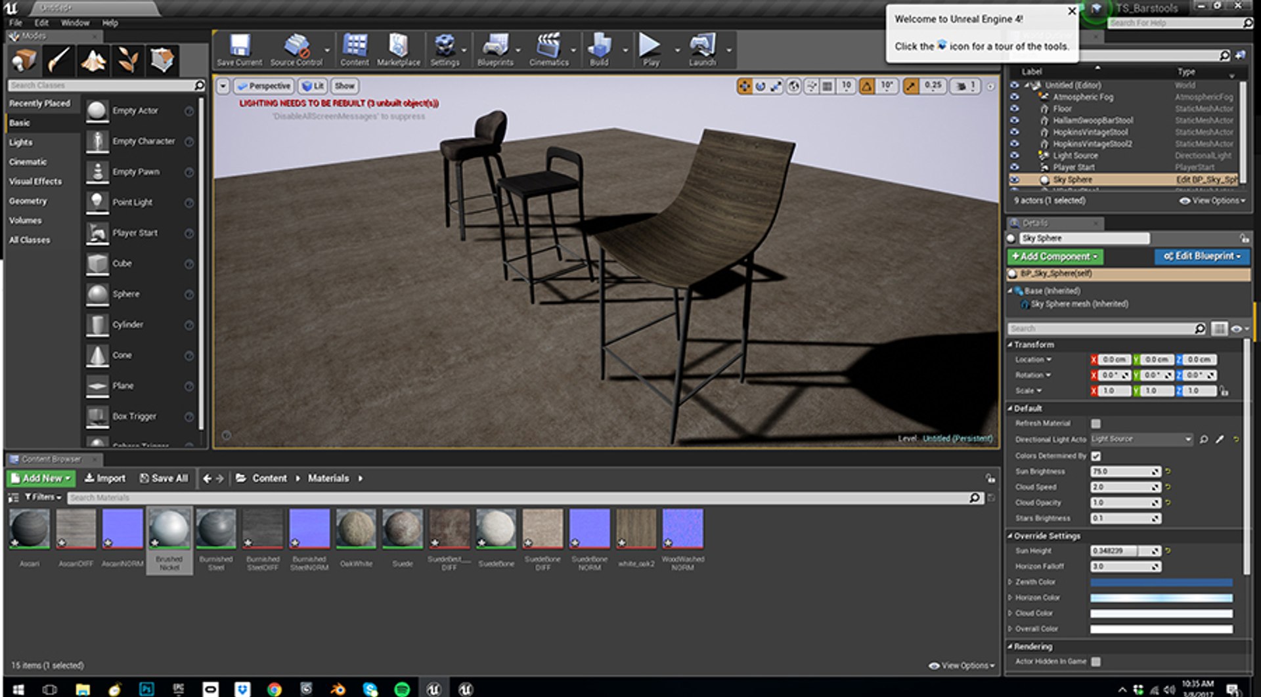Viewport: 1261px width, 697px height.
Task: Click Horizon Color swatch
Action: [x=1161, y=598]
